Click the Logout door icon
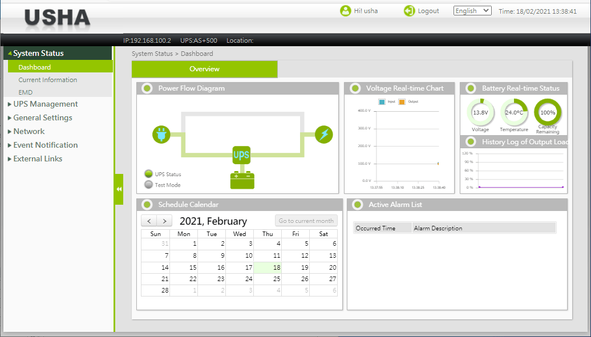The image size is (591, 337). [409, 11]
